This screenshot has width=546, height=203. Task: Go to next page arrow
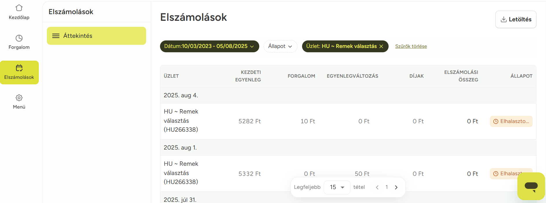pyautogui.click(x=396, y=187)
